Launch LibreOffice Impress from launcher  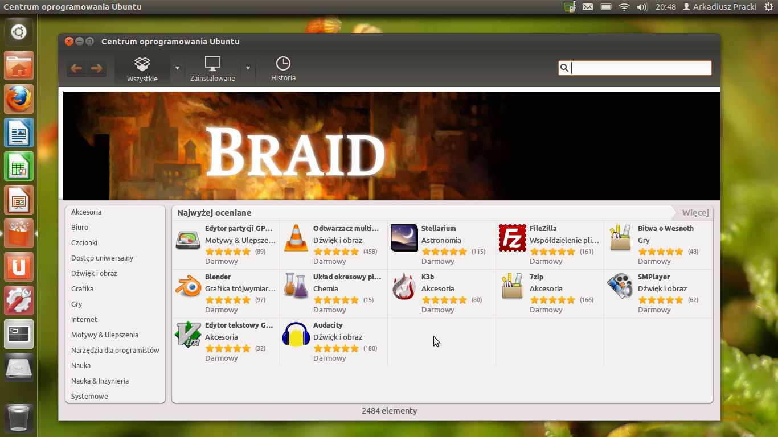pyautogui.click(x=19, y=200)
